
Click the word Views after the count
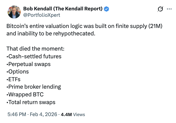(79, 114)
